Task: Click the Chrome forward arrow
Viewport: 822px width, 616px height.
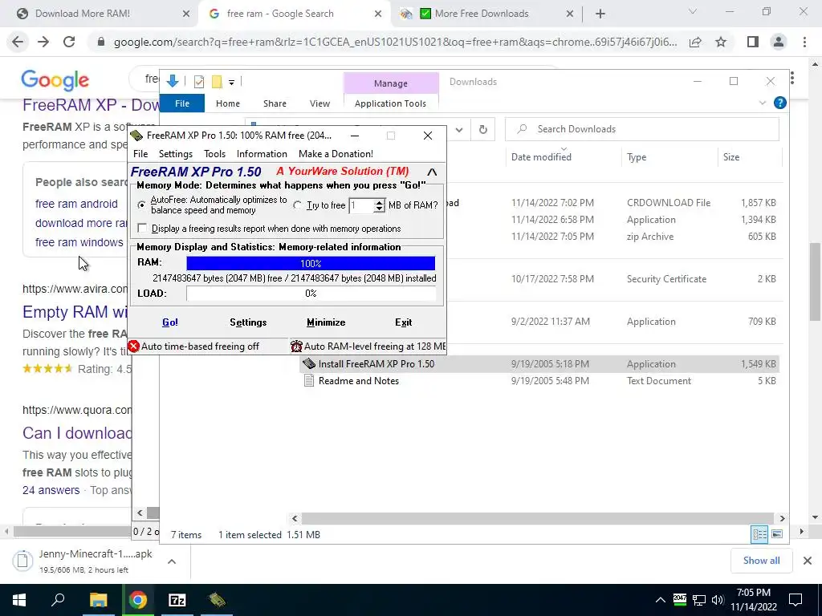Action: click(43, 42)
